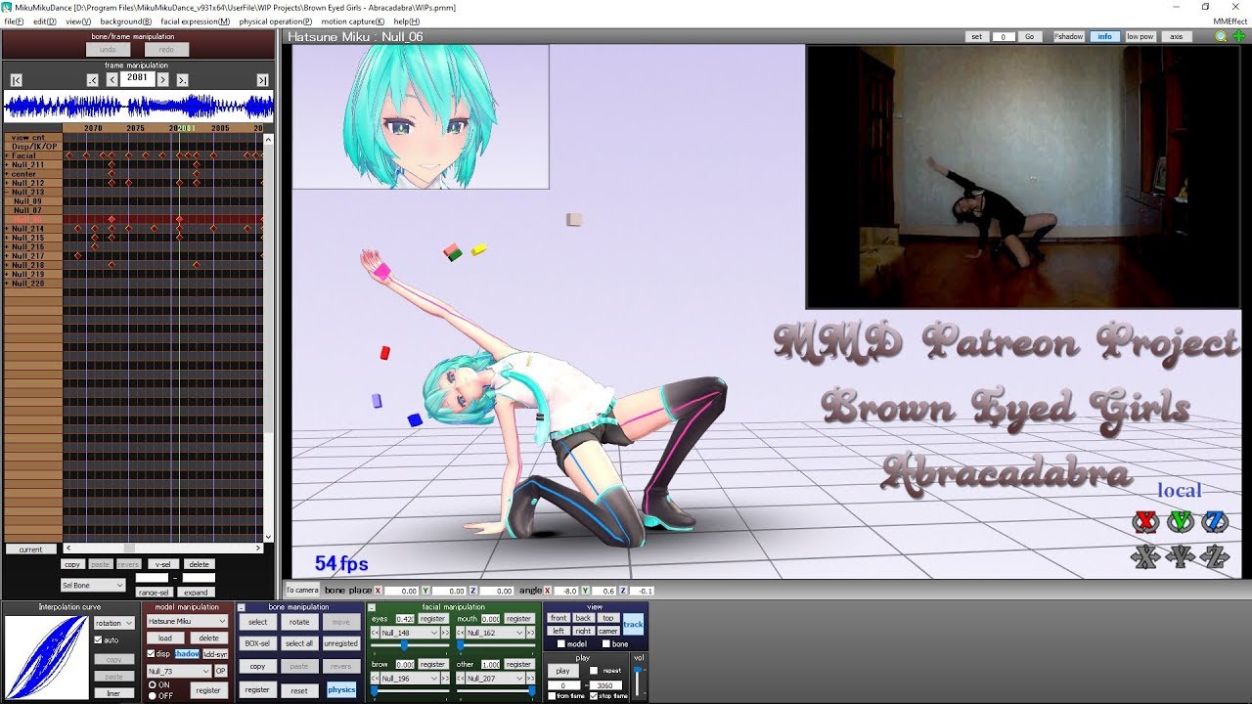The width and height of the screenshot is (1252, 704).
Task: Open the Null_148 eyes morph dropdown
Action: point(410,633)
